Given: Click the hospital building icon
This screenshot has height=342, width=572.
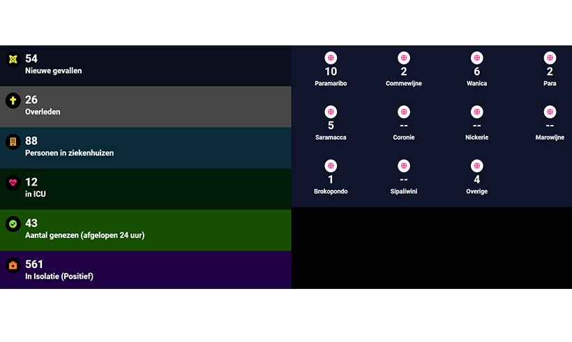Looking at the screenshot, I should [x=13, y=142].
